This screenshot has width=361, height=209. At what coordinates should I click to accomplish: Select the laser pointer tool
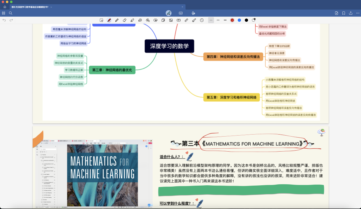coord(194,20)
